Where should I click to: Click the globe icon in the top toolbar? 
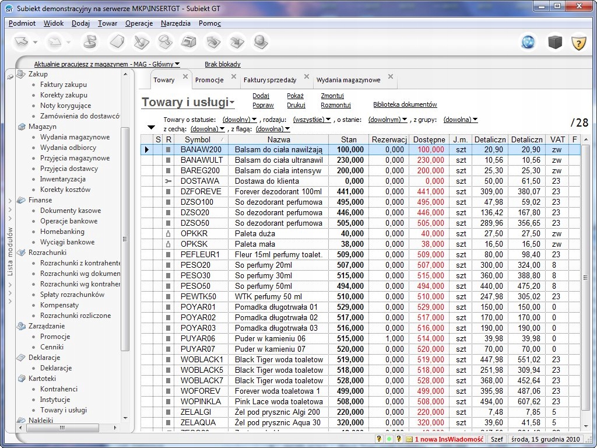click(528, 43)
